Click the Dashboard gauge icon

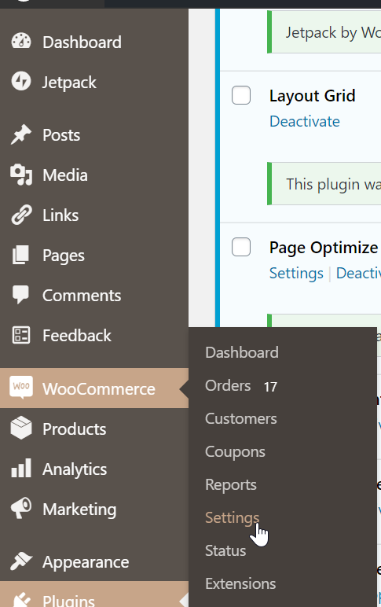pos(21,42)
